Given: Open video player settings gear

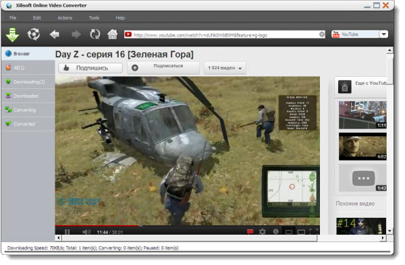Looking at the screenshot, I should coord(263,231).
